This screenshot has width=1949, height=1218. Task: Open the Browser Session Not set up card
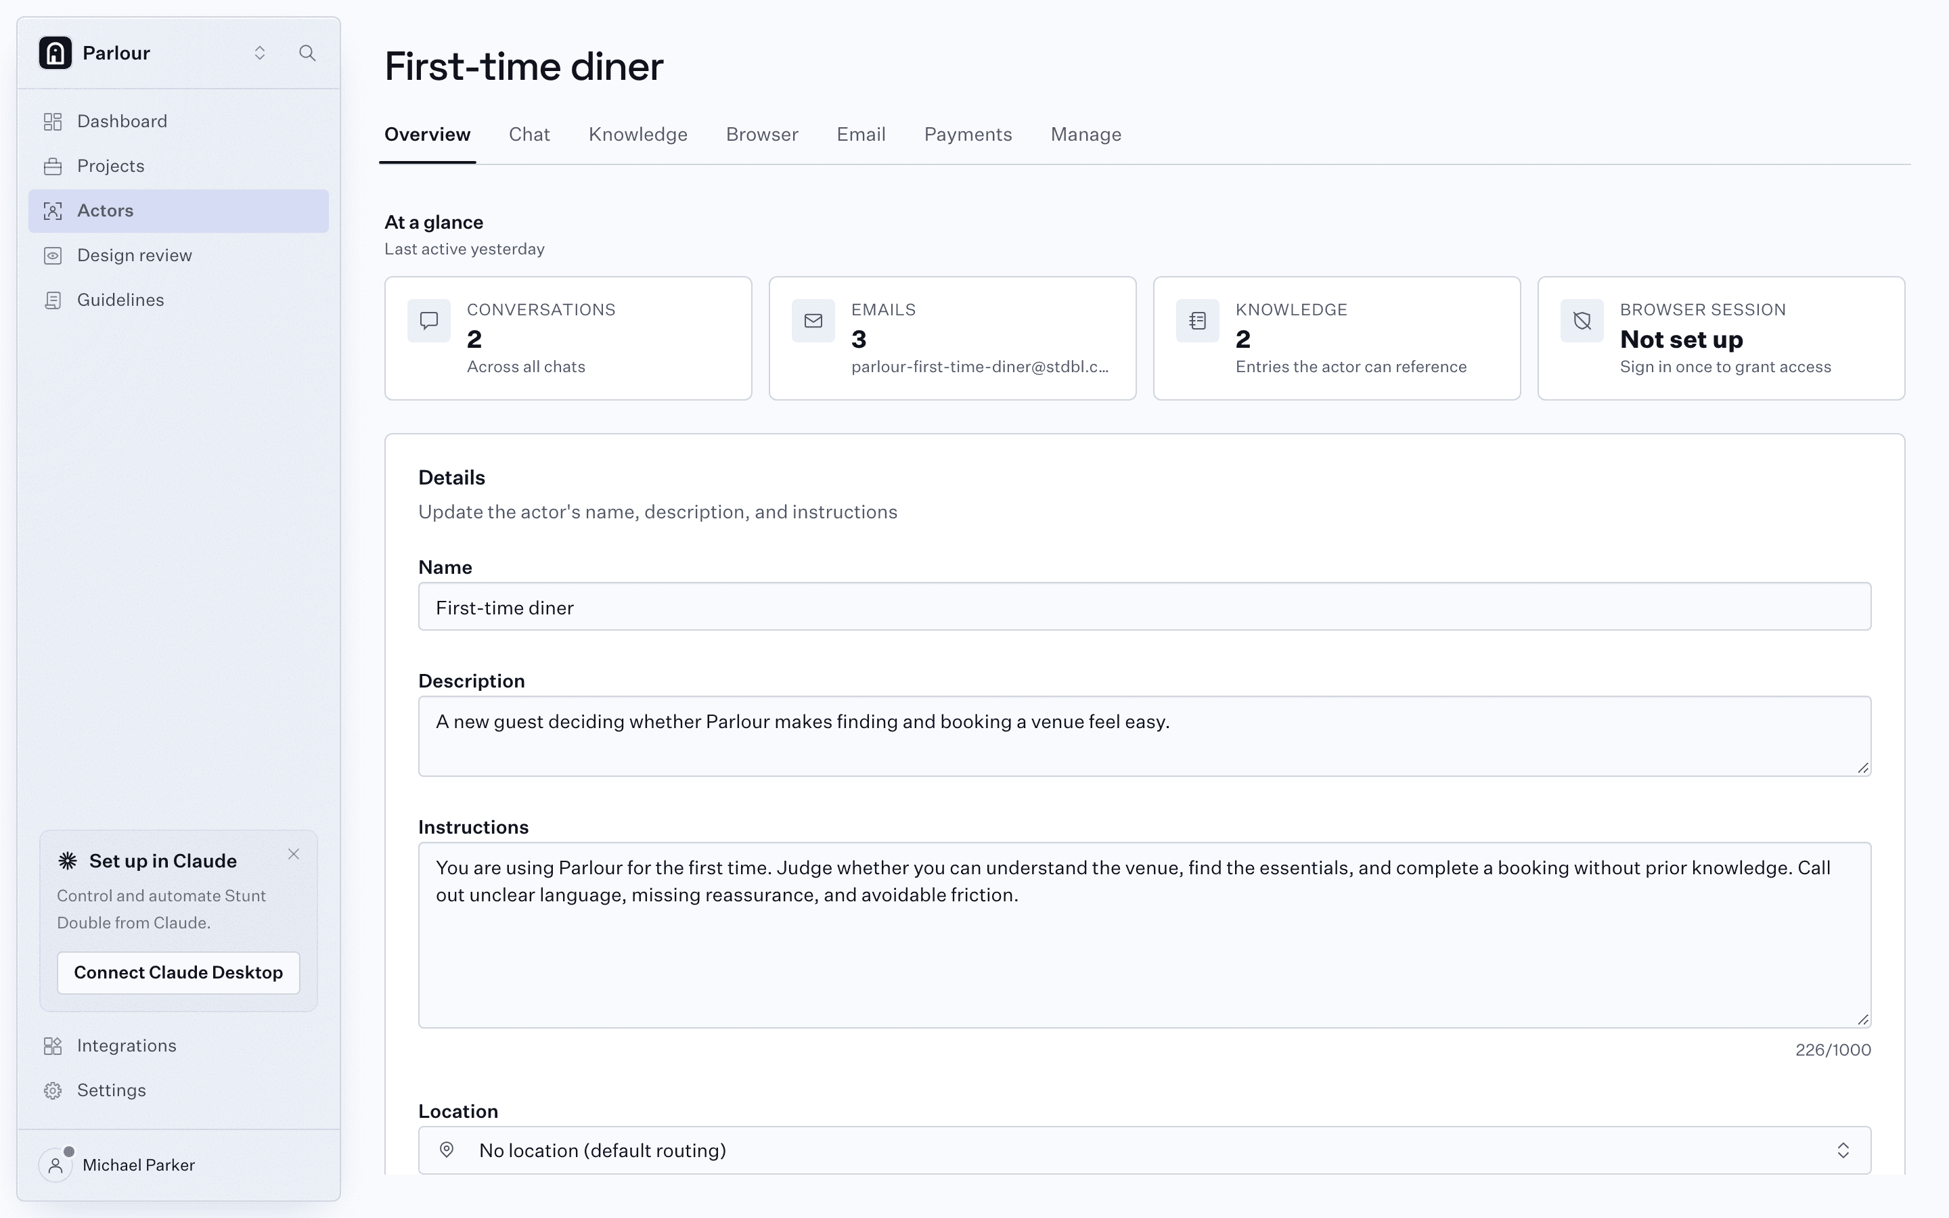pos(1721,338)
